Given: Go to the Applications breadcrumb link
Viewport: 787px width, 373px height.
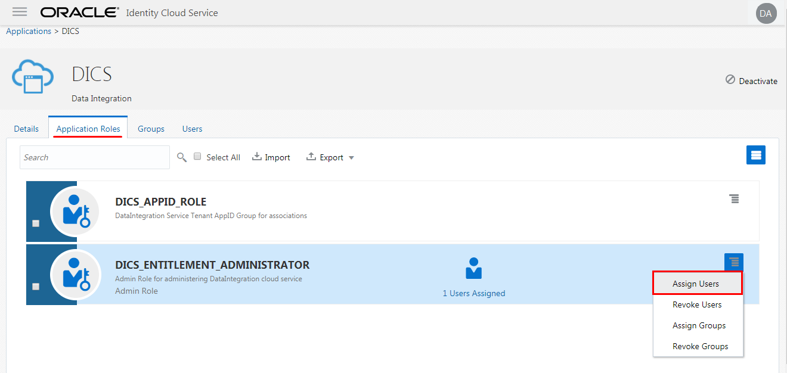Looking at the screenshot, I should click(x=29, y=31).
